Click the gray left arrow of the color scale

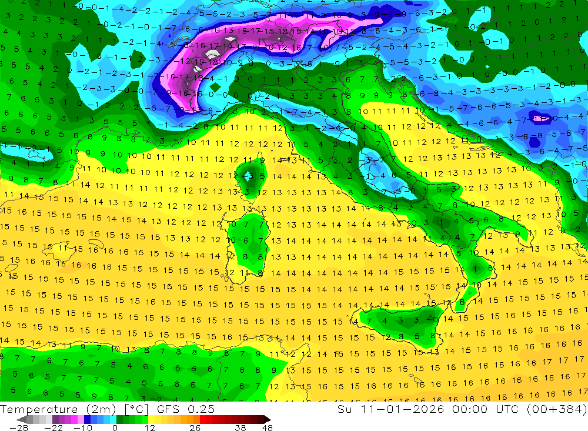coord(21,420)
